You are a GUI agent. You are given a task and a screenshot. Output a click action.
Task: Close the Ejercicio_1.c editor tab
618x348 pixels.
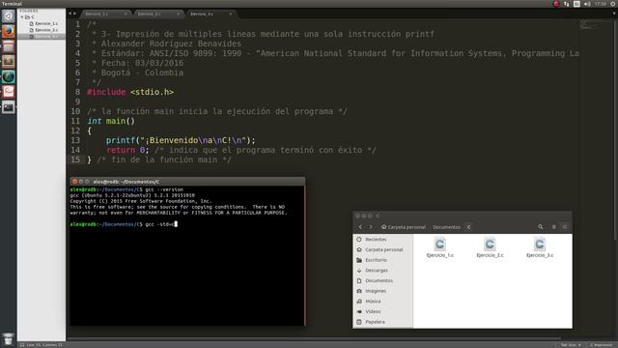pos(126,14)
